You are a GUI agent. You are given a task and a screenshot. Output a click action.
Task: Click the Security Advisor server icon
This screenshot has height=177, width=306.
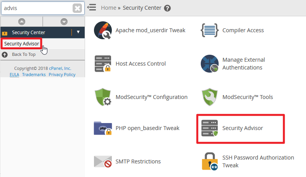tap(210, 128)
